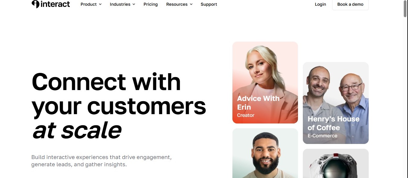Click the page vertical scrollbar thumb
408x178 pixels.
point(405,9)
